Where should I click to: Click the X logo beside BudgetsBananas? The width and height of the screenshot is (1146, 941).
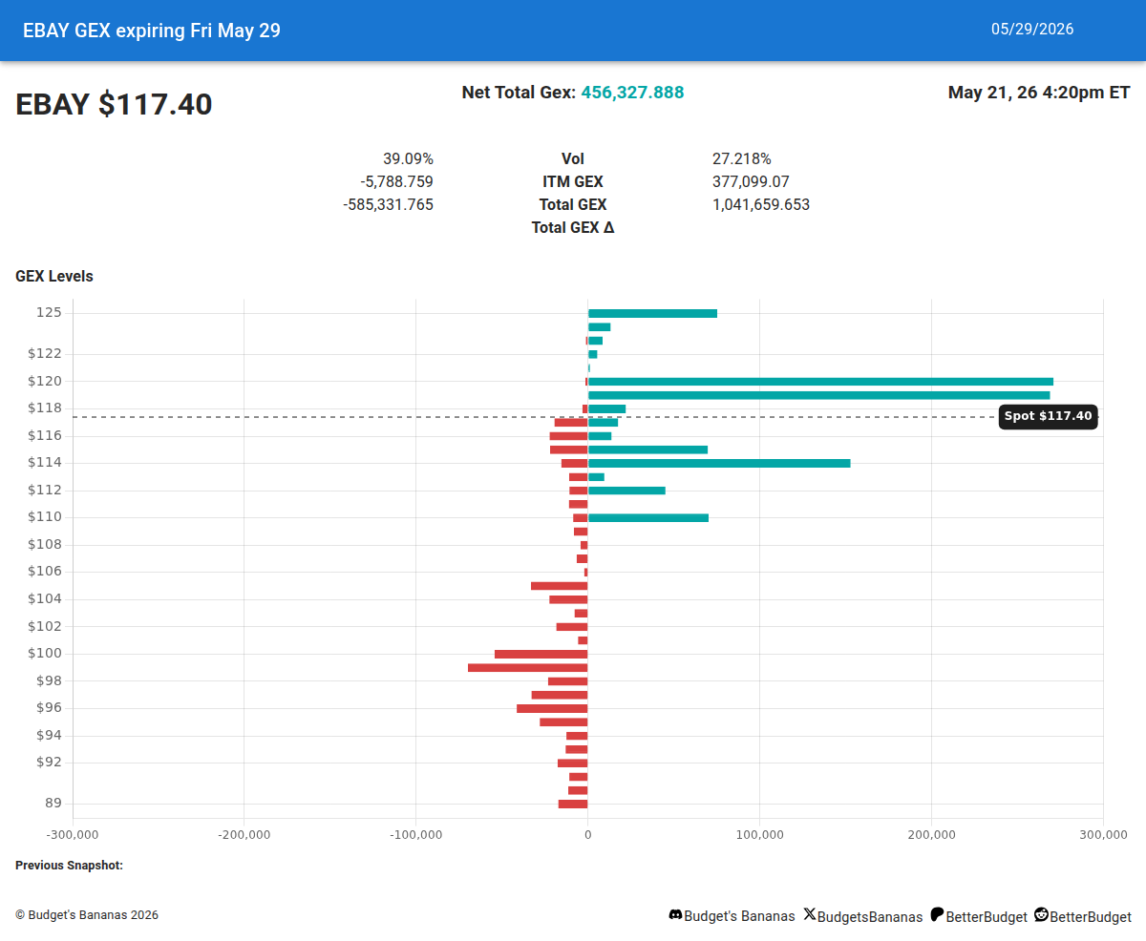[810, 914]
